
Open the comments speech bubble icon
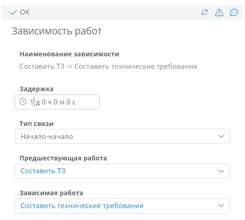[x=234, y=12]
